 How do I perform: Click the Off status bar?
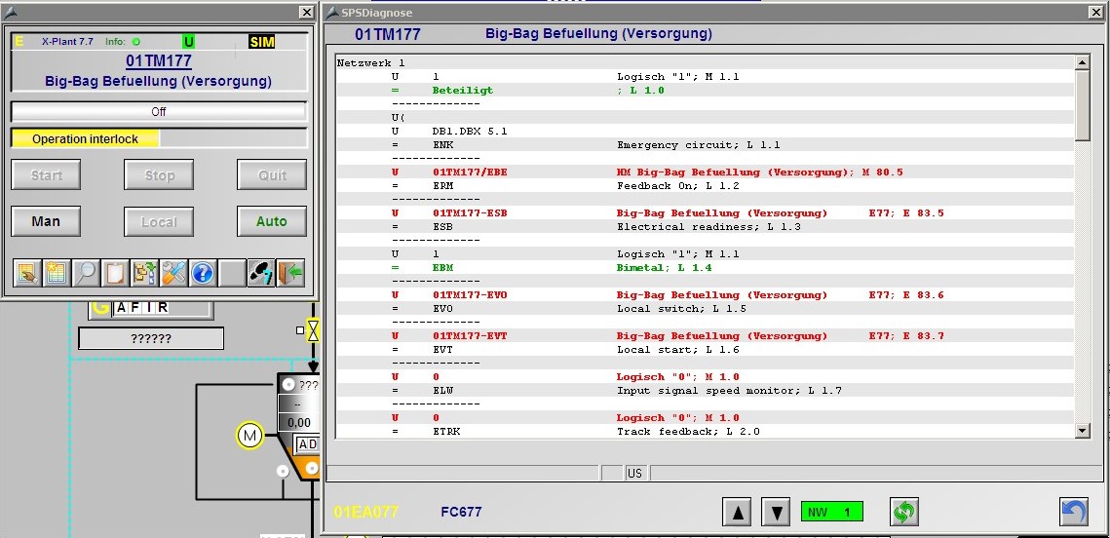(x=159, y=112)
